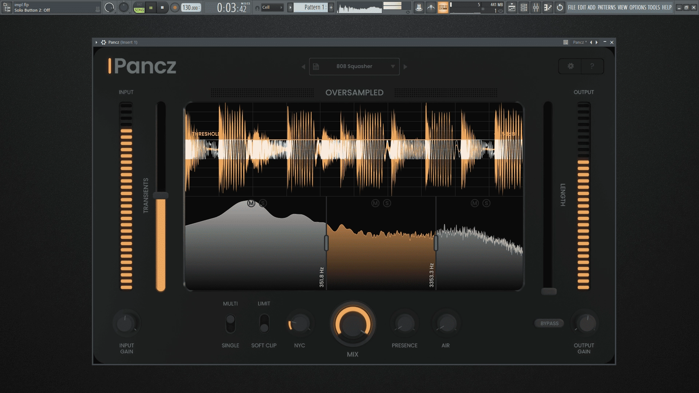Adjust the master volume knob

click(x=109, y=7)
